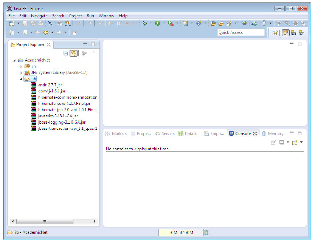Screen dimensions: 315x241
Task: Switch to the Markers tab
Action: pyautogui.click(x=116, y=134)
